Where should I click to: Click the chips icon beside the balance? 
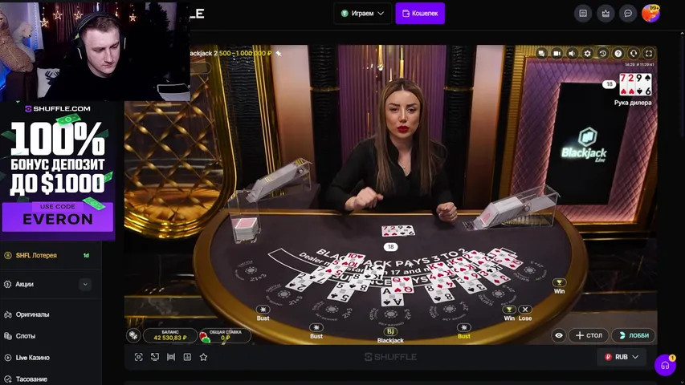pyautogui.click(x=133, y=335)
